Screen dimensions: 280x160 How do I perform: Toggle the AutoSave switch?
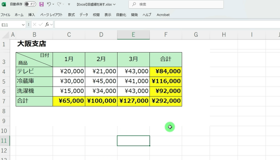[30, 4]
